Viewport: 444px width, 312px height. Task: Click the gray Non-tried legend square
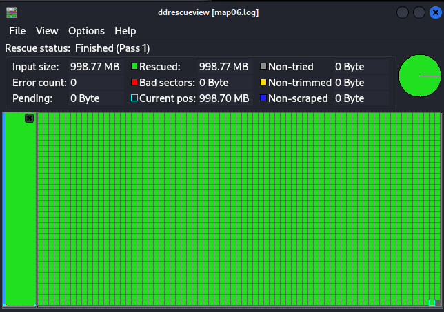click(x=263, y=67)
